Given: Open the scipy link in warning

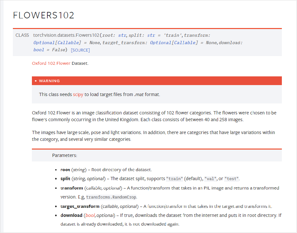Looking at the screenshot, I should click(78, 94).
